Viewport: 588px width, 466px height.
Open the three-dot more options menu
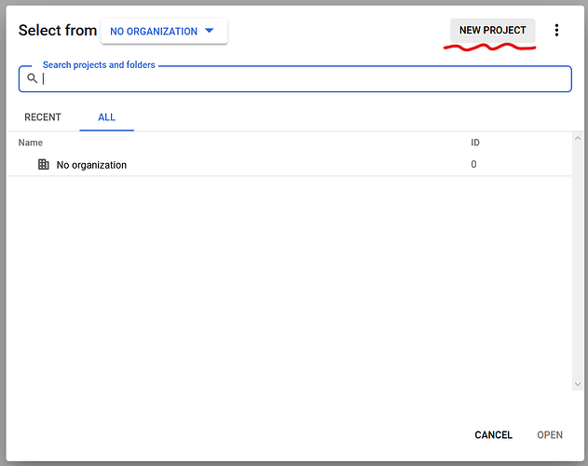pos(556,31)
